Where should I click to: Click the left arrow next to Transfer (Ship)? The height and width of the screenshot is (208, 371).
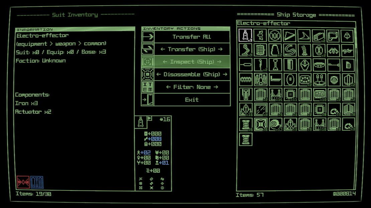point(162,49)
